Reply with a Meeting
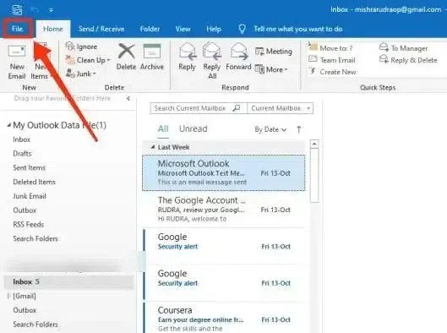The height and width of the screenshot is (333, 447). point(274,52)
